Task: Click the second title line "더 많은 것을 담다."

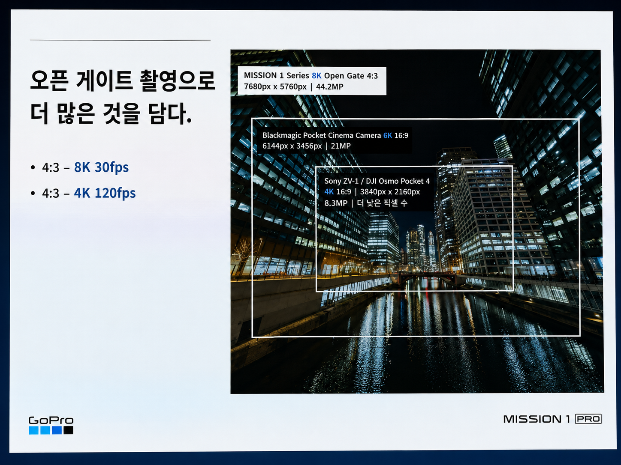Action: pos(111,113)
